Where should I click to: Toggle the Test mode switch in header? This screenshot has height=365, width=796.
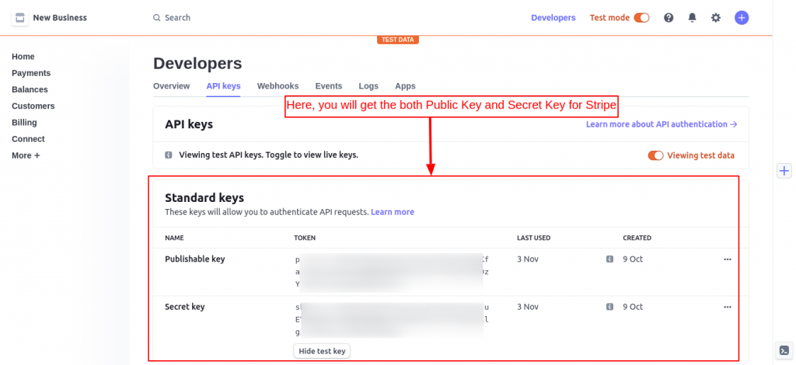click(x=641, y=18)
